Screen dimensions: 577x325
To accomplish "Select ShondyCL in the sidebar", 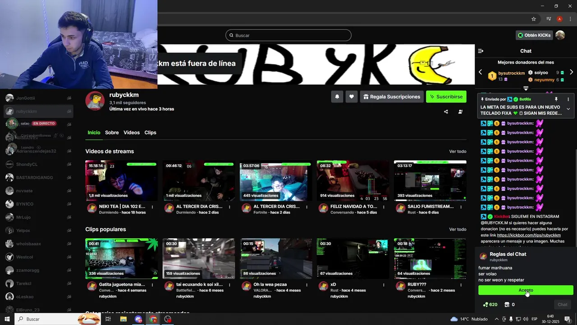I will 38,164.
